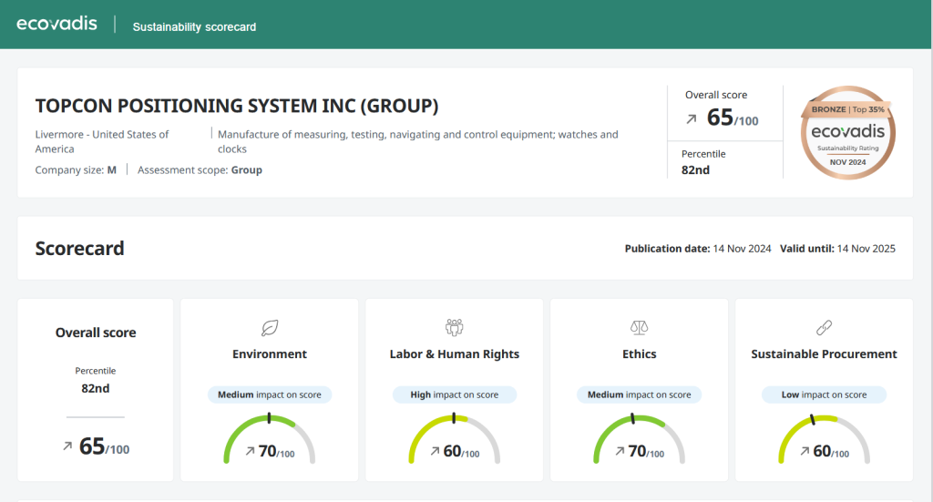Click the Bronze EcoVadis medal badge

point(848,133)
